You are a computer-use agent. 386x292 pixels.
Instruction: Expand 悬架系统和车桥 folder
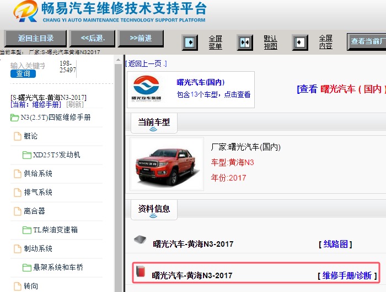click(x=58, y=267)
